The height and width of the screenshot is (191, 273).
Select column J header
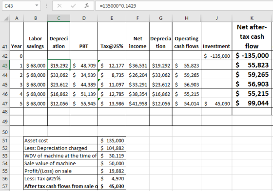[216, 18]
